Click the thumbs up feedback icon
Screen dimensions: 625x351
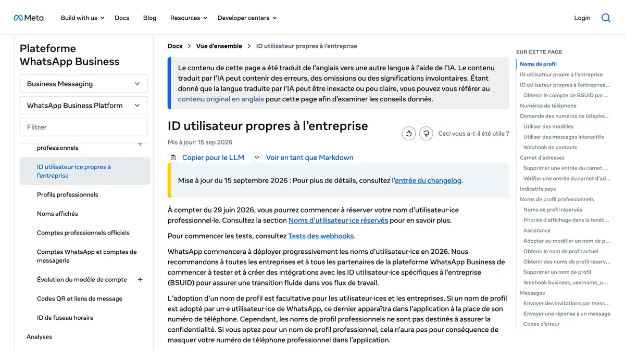[409, 134]
